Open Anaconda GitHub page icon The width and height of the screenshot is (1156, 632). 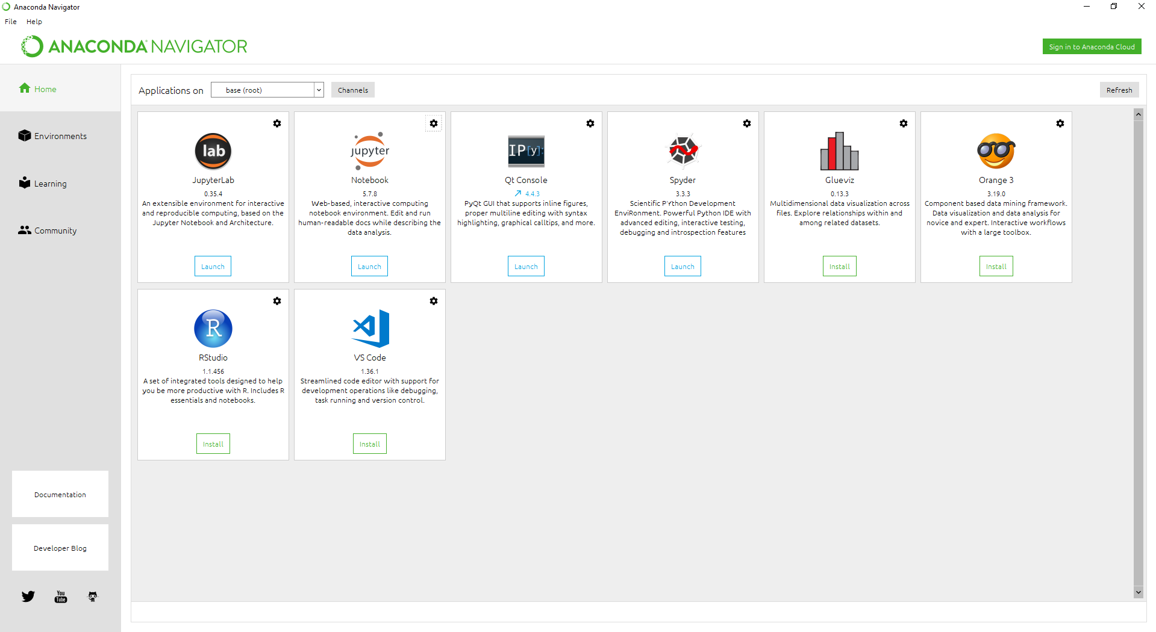pos(93,596)
